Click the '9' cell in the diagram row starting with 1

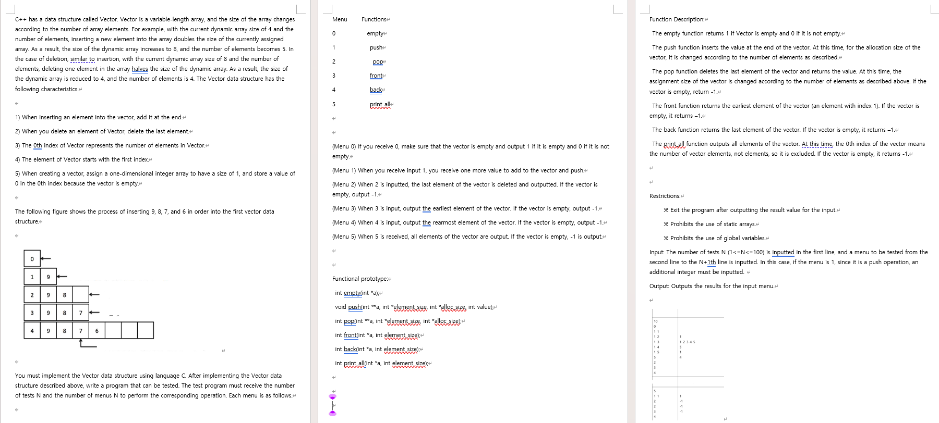click(x=48, y=277)
